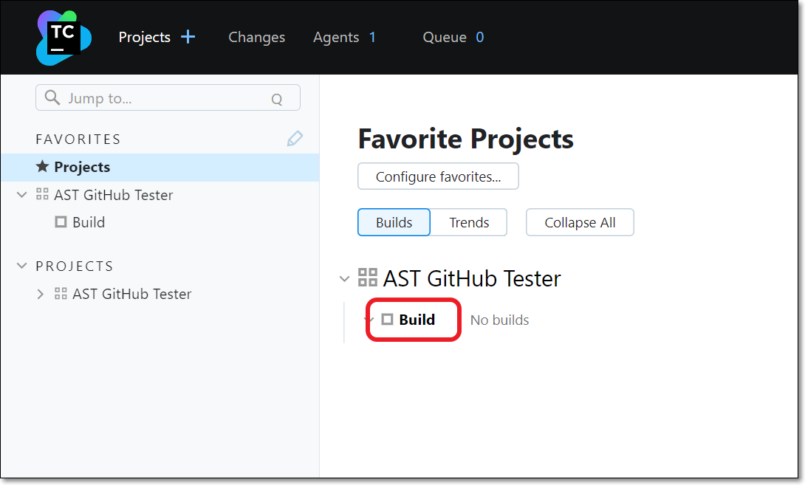Click the magnifier icon in search box
This screenshot has height=485, width=805.
[x=52, y=97]
